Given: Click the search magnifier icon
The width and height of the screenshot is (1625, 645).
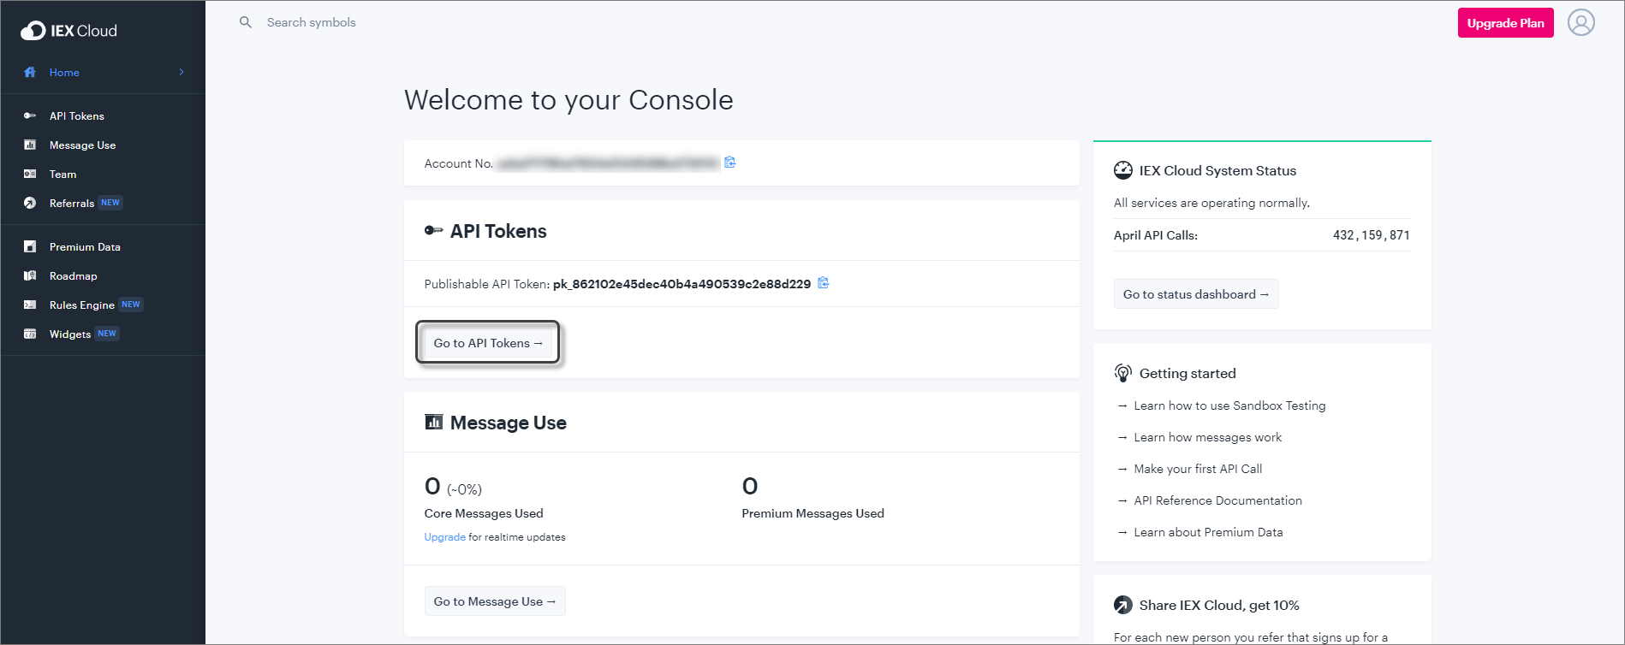Looking at the screenshot, I should tap(246, 22).
